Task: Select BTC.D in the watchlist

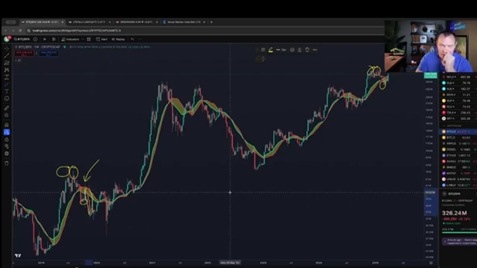Action: (x=458, y=137)
